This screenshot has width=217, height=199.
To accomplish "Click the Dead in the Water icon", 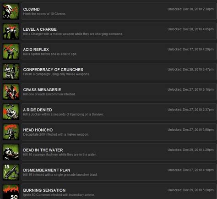I will coord(11,152).
